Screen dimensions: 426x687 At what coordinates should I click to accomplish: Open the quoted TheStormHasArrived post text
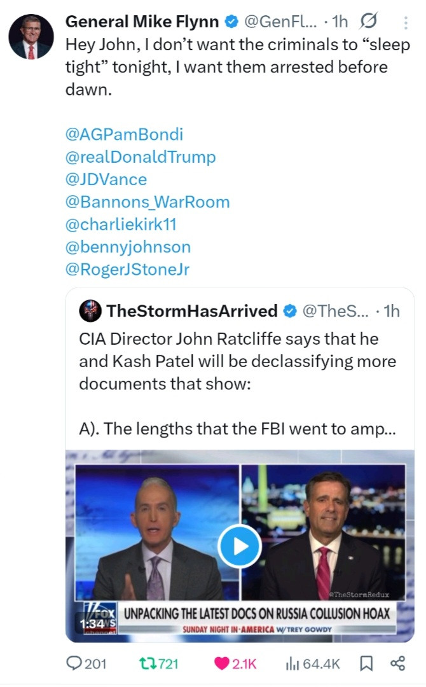[237, 384]
